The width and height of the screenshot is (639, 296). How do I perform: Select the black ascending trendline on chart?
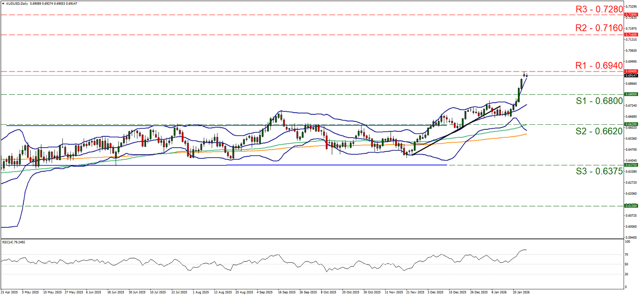point(456,131)
